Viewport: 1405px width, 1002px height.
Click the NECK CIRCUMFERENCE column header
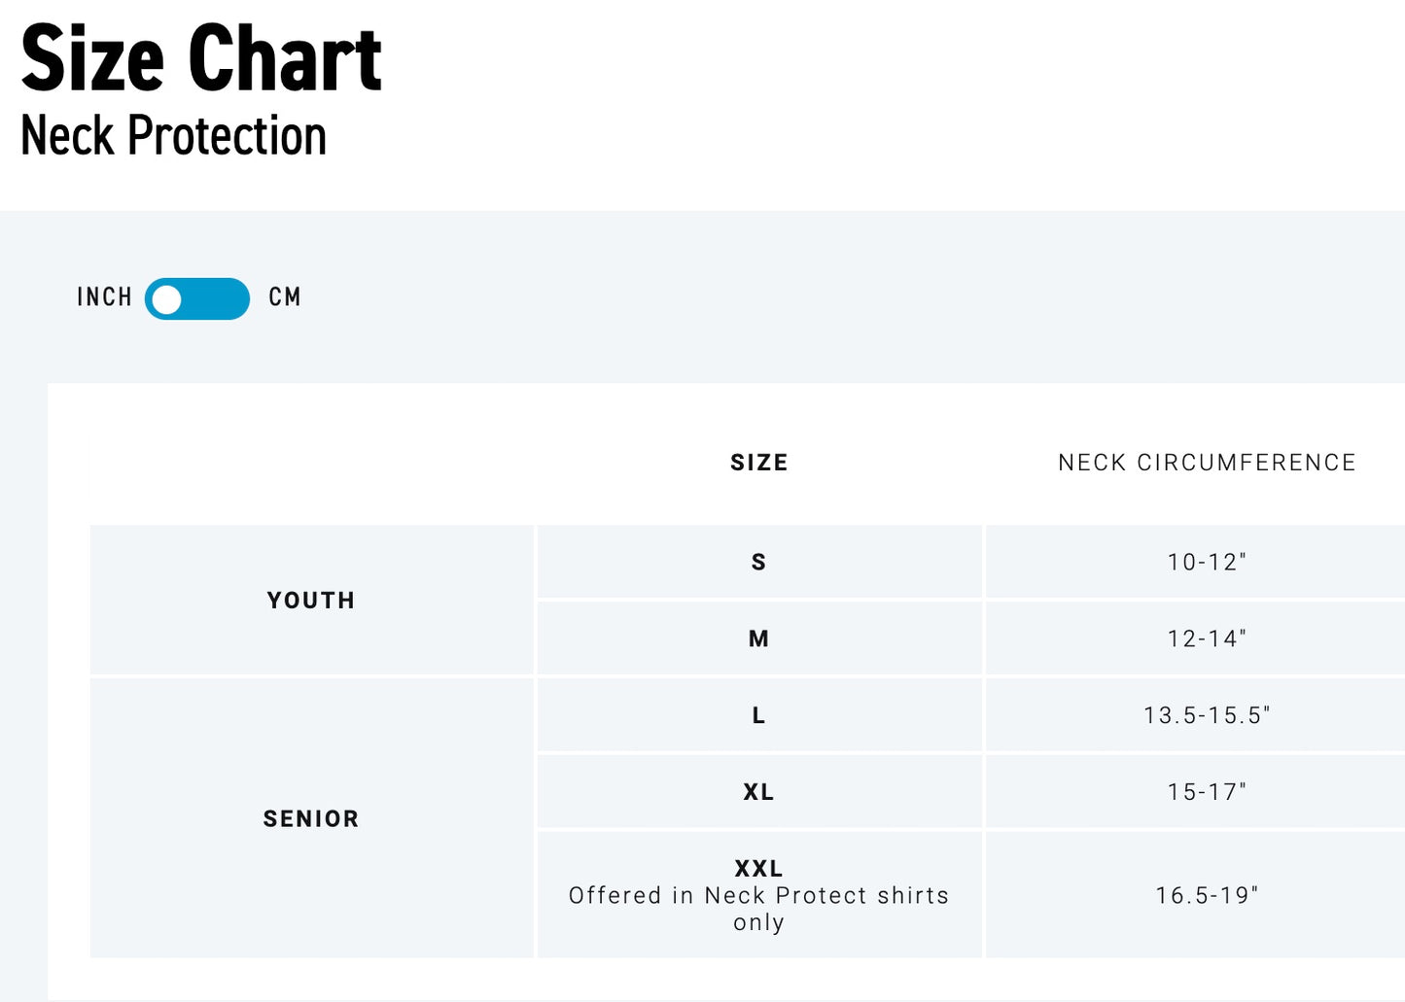click(x=1207, y=463)
